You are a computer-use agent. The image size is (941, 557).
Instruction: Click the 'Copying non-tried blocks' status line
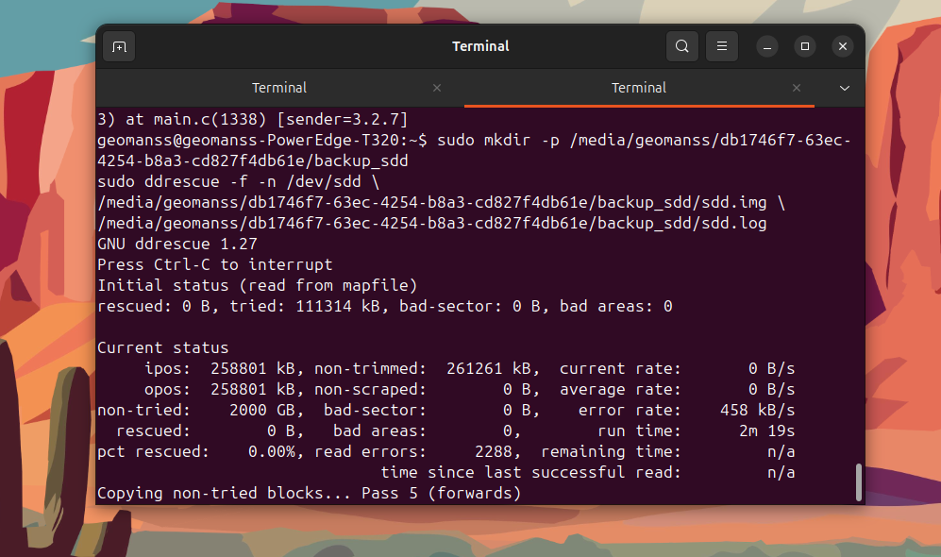click(x=309, y=493)
